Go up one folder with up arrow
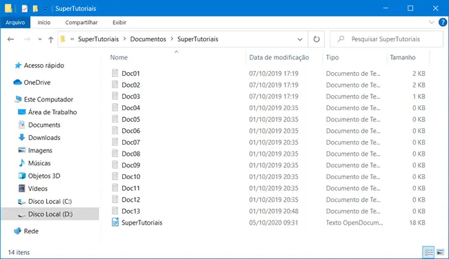Image resolution: width=449 pixels, height=259 pixels. (50, 39)
